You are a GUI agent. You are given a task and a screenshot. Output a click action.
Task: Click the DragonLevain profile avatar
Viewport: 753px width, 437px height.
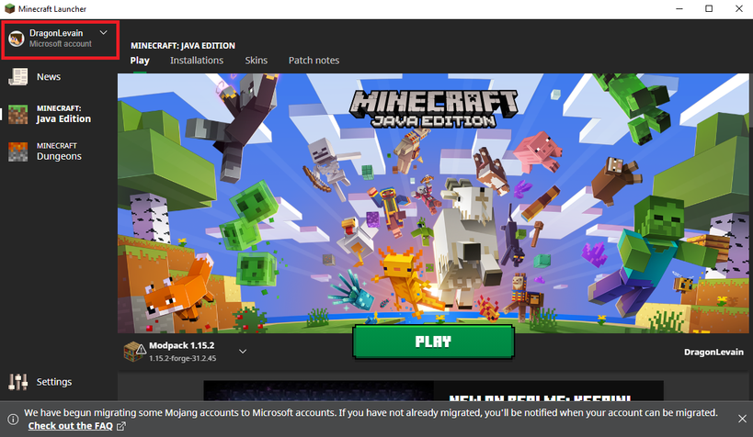[x=17, y=39]
